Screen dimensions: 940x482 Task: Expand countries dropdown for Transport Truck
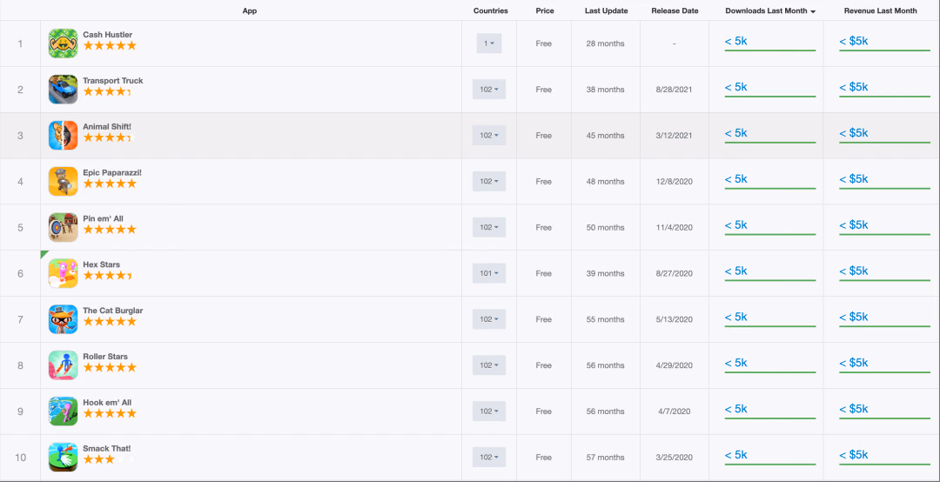pyautogui.click(x=489, y=90)
